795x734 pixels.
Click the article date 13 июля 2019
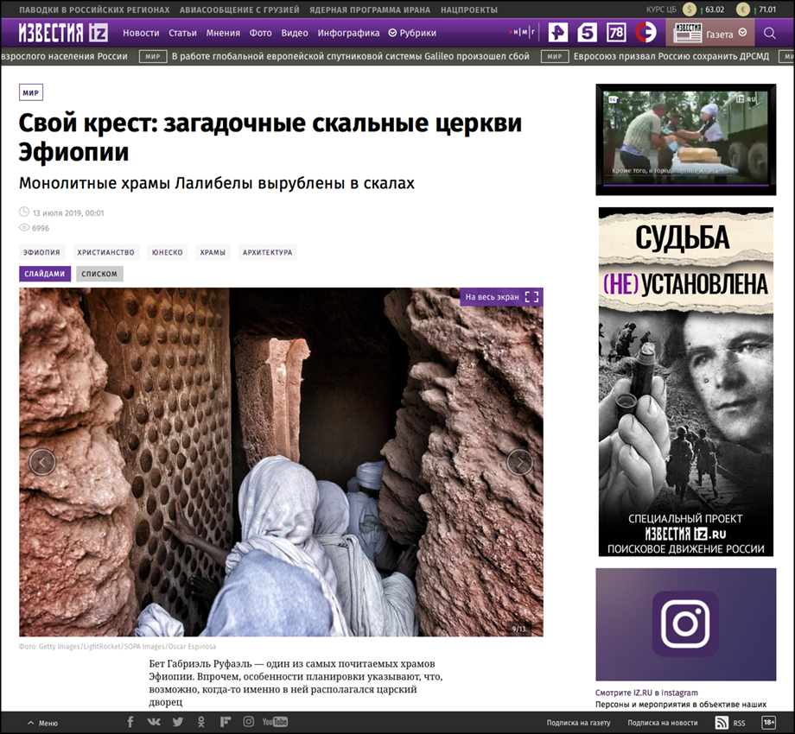[68, 212]
